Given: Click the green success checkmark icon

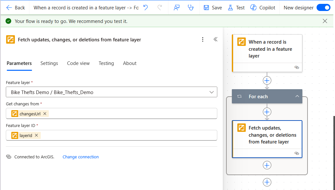Looking at the screenshot, I should (8, 21).
